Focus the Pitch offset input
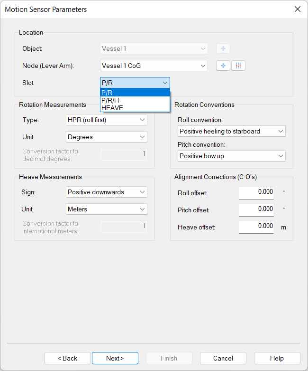Viewport: 308px width, 371px height. click(256, 209)
